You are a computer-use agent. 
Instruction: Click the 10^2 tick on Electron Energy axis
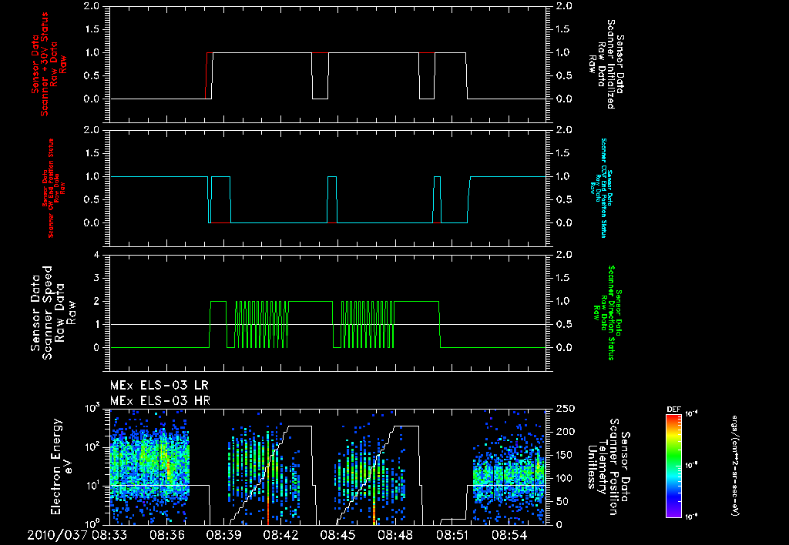(92, 447)
